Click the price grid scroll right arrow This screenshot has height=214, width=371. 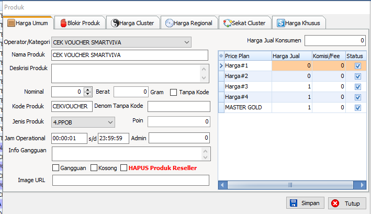[x=362, y=185]
